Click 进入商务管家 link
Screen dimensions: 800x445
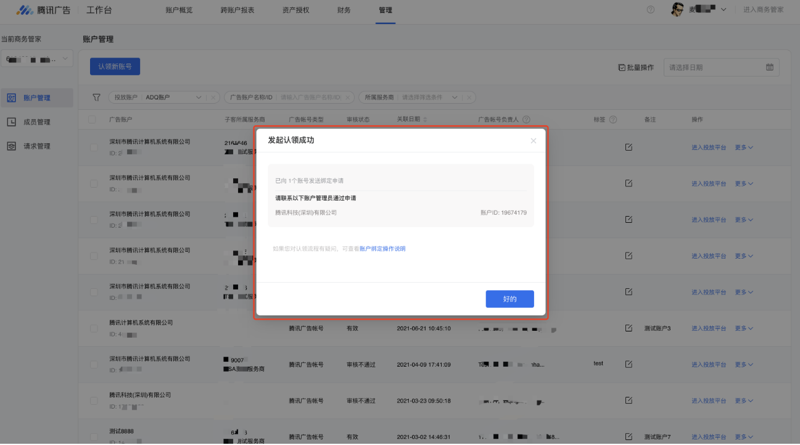click(764, 10)
